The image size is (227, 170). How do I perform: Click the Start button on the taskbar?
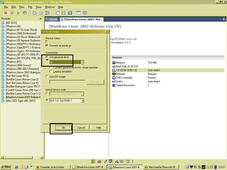6,167
